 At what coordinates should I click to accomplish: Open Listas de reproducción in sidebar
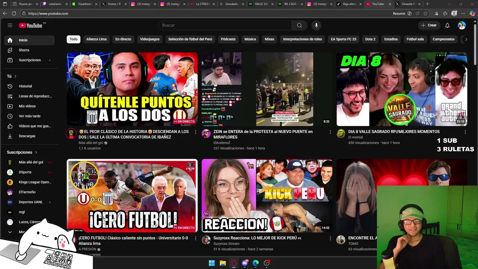tap(29, 96)
